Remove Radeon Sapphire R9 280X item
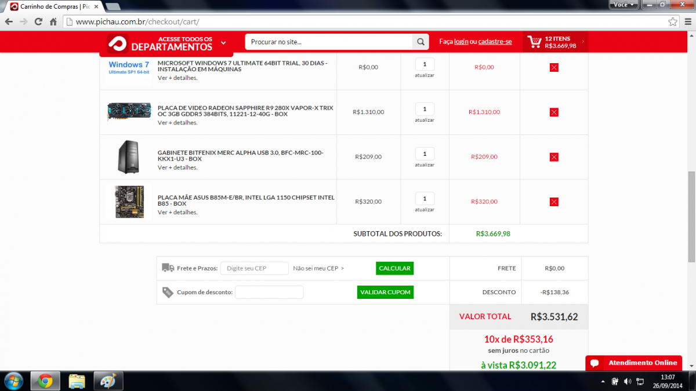 point(554,112)
